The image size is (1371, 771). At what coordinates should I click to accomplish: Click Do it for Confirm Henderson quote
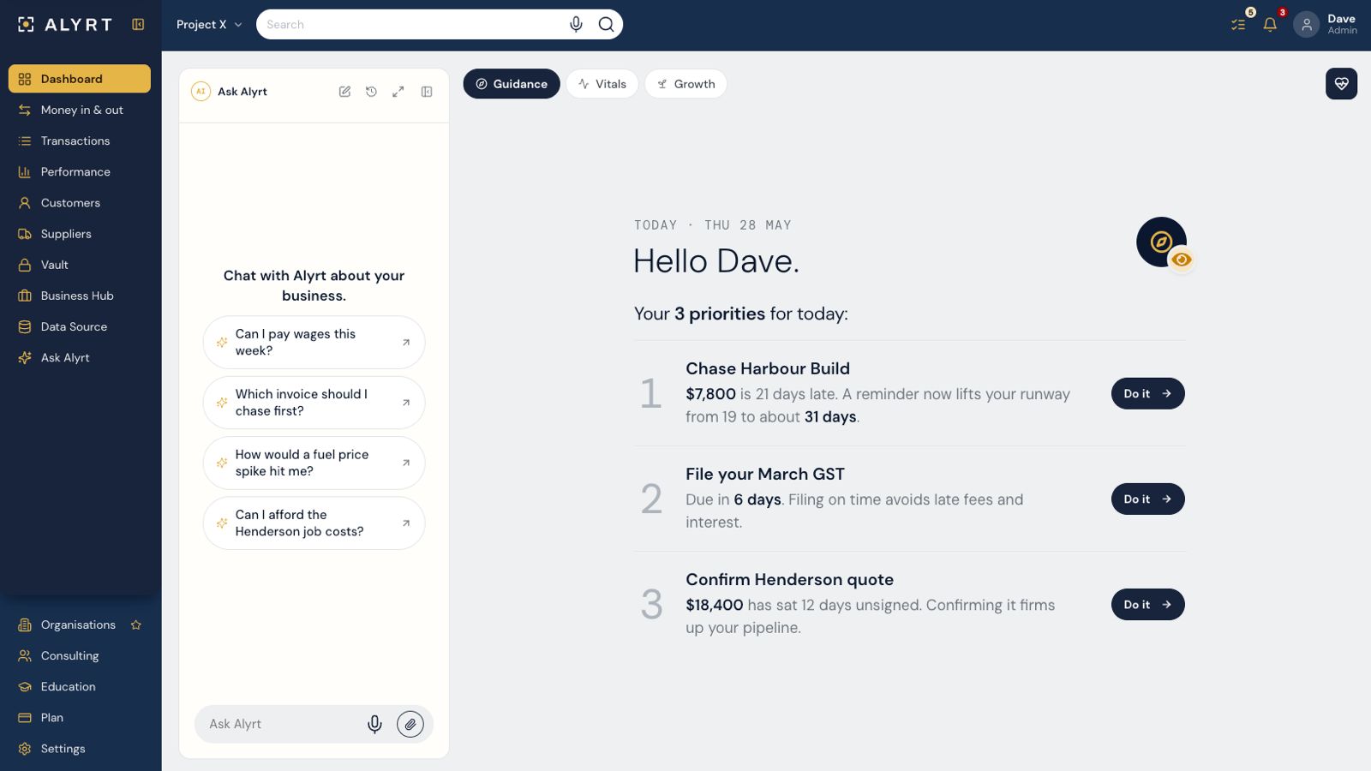(1148, 605)
